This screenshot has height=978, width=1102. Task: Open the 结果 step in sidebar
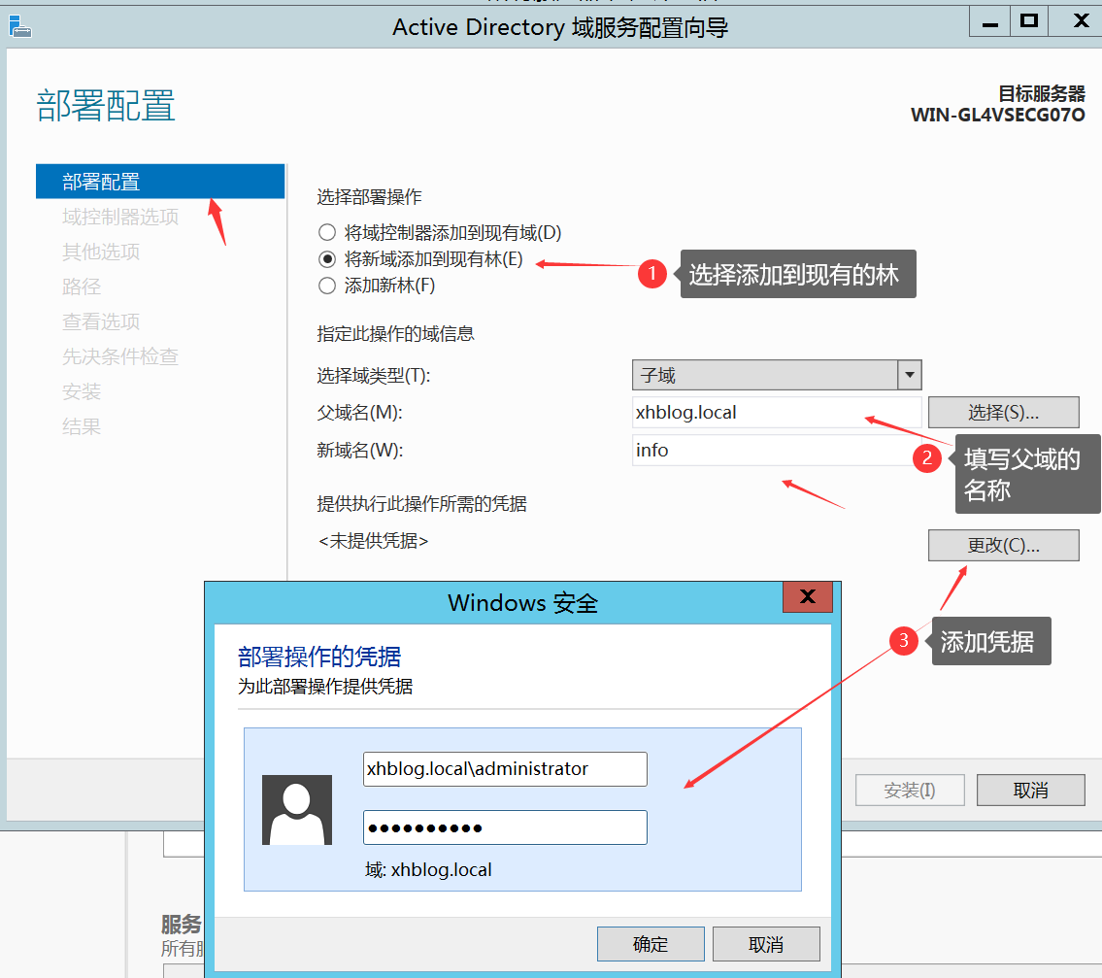point(81,426)
